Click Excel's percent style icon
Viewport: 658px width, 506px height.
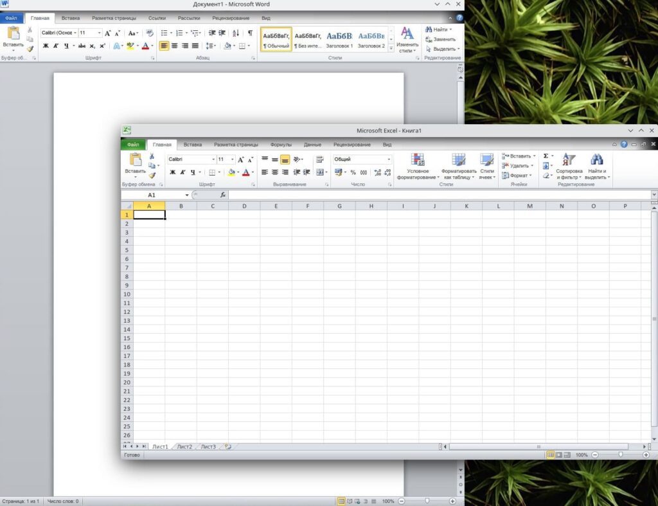tap(353, 172)
